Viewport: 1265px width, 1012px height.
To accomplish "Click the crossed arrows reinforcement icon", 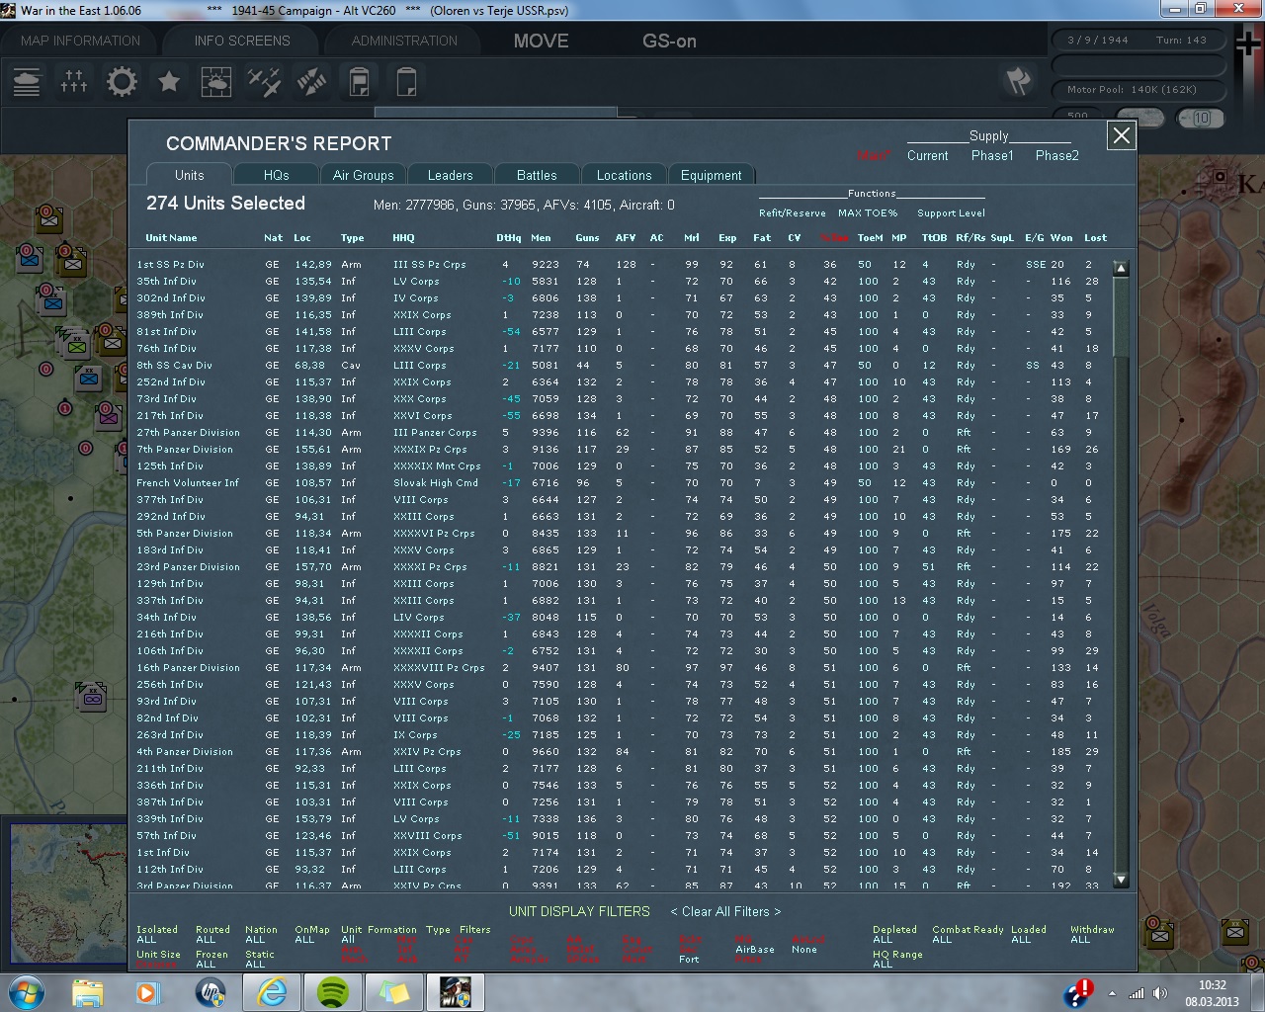I will 311,81.
